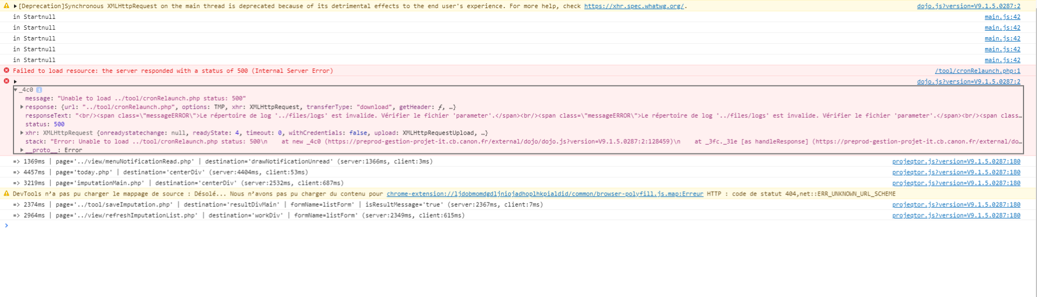This screenshot has height=297, width=1037.
Task: Open the xhr.spec.whatwg.org link
Action: click(x=634, y=6)
